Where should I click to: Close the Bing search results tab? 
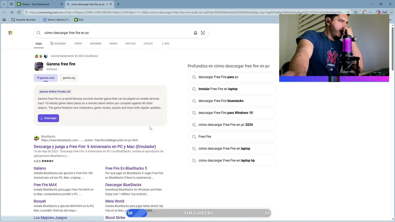[x=111, y=4]
